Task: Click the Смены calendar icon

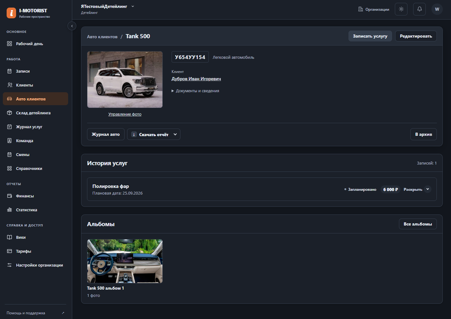Action: pos(9,154)
